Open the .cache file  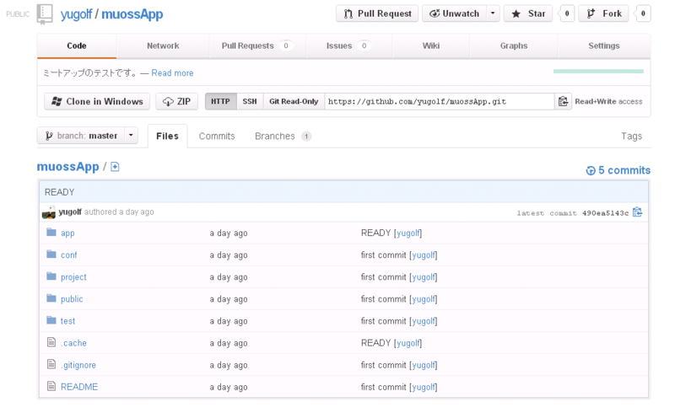[x=73, y=343]
